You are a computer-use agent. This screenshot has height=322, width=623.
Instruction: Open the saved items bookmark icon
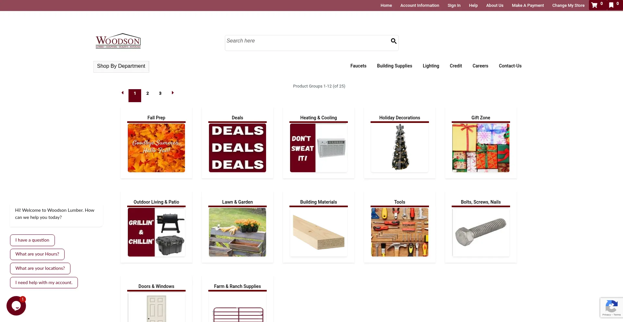(x=611, y=5)
